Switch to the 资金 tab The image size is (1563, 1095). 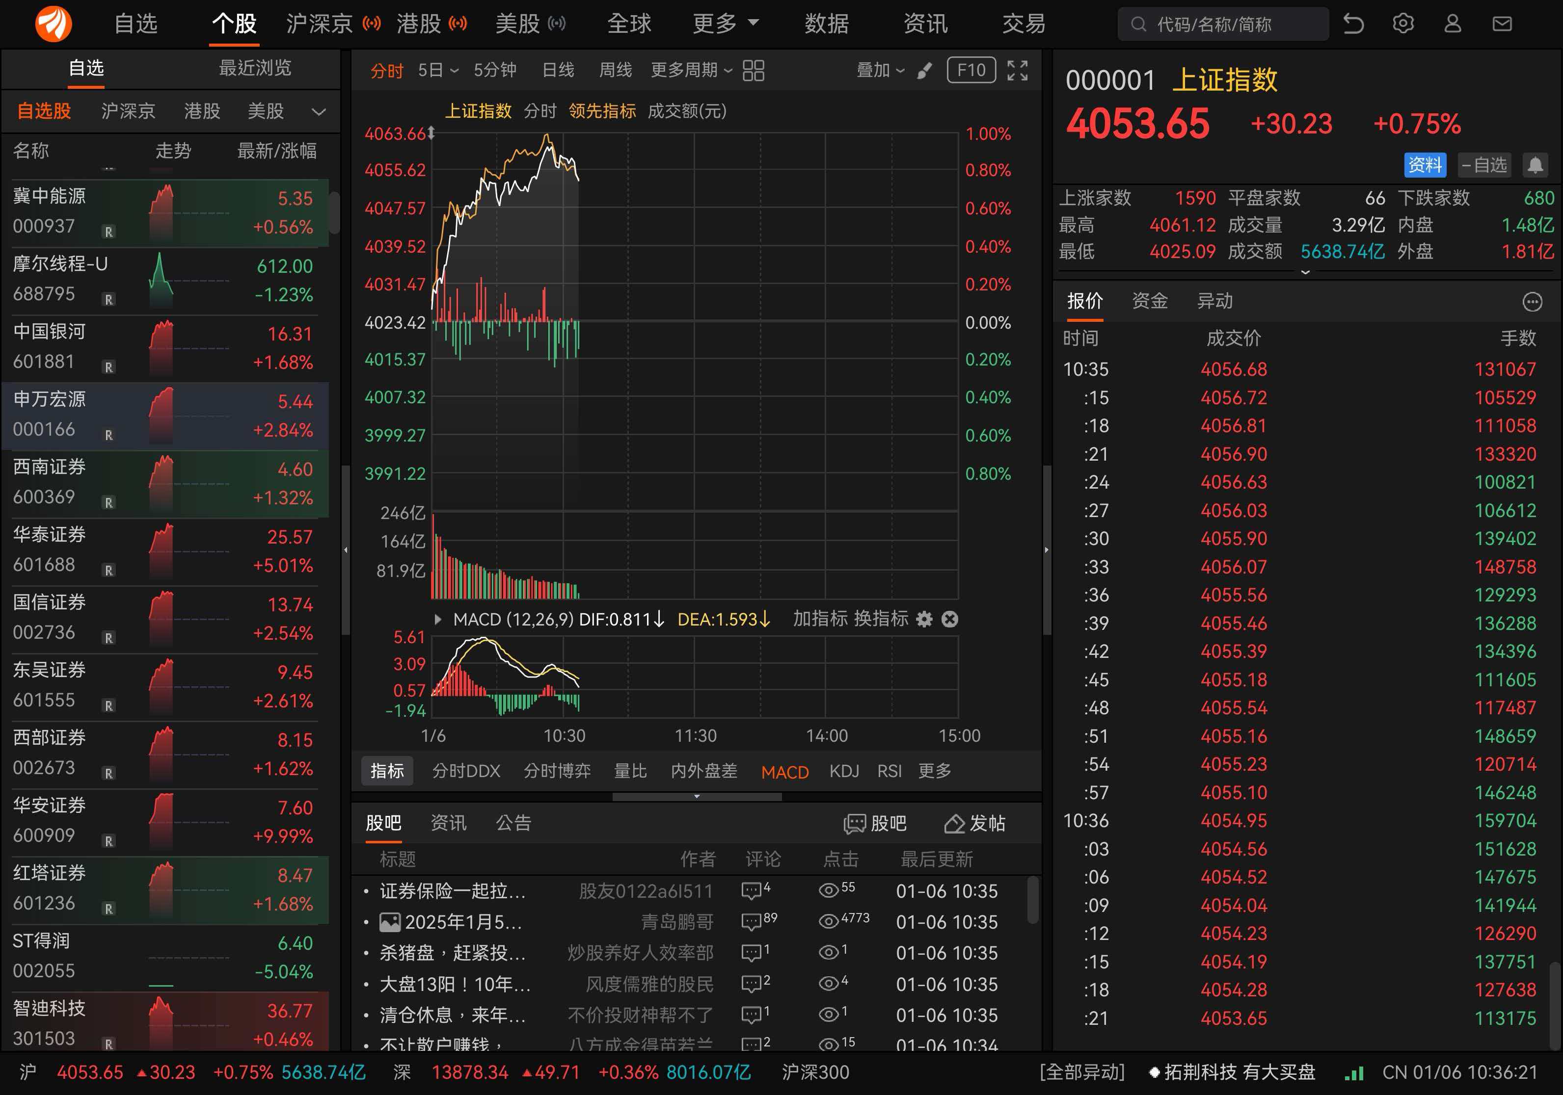[1149, 301]
